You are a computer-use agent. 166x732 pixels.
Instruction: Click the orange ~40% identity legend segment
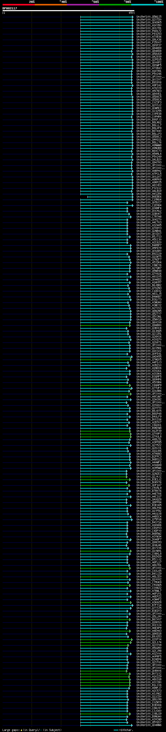click(51, 5)
